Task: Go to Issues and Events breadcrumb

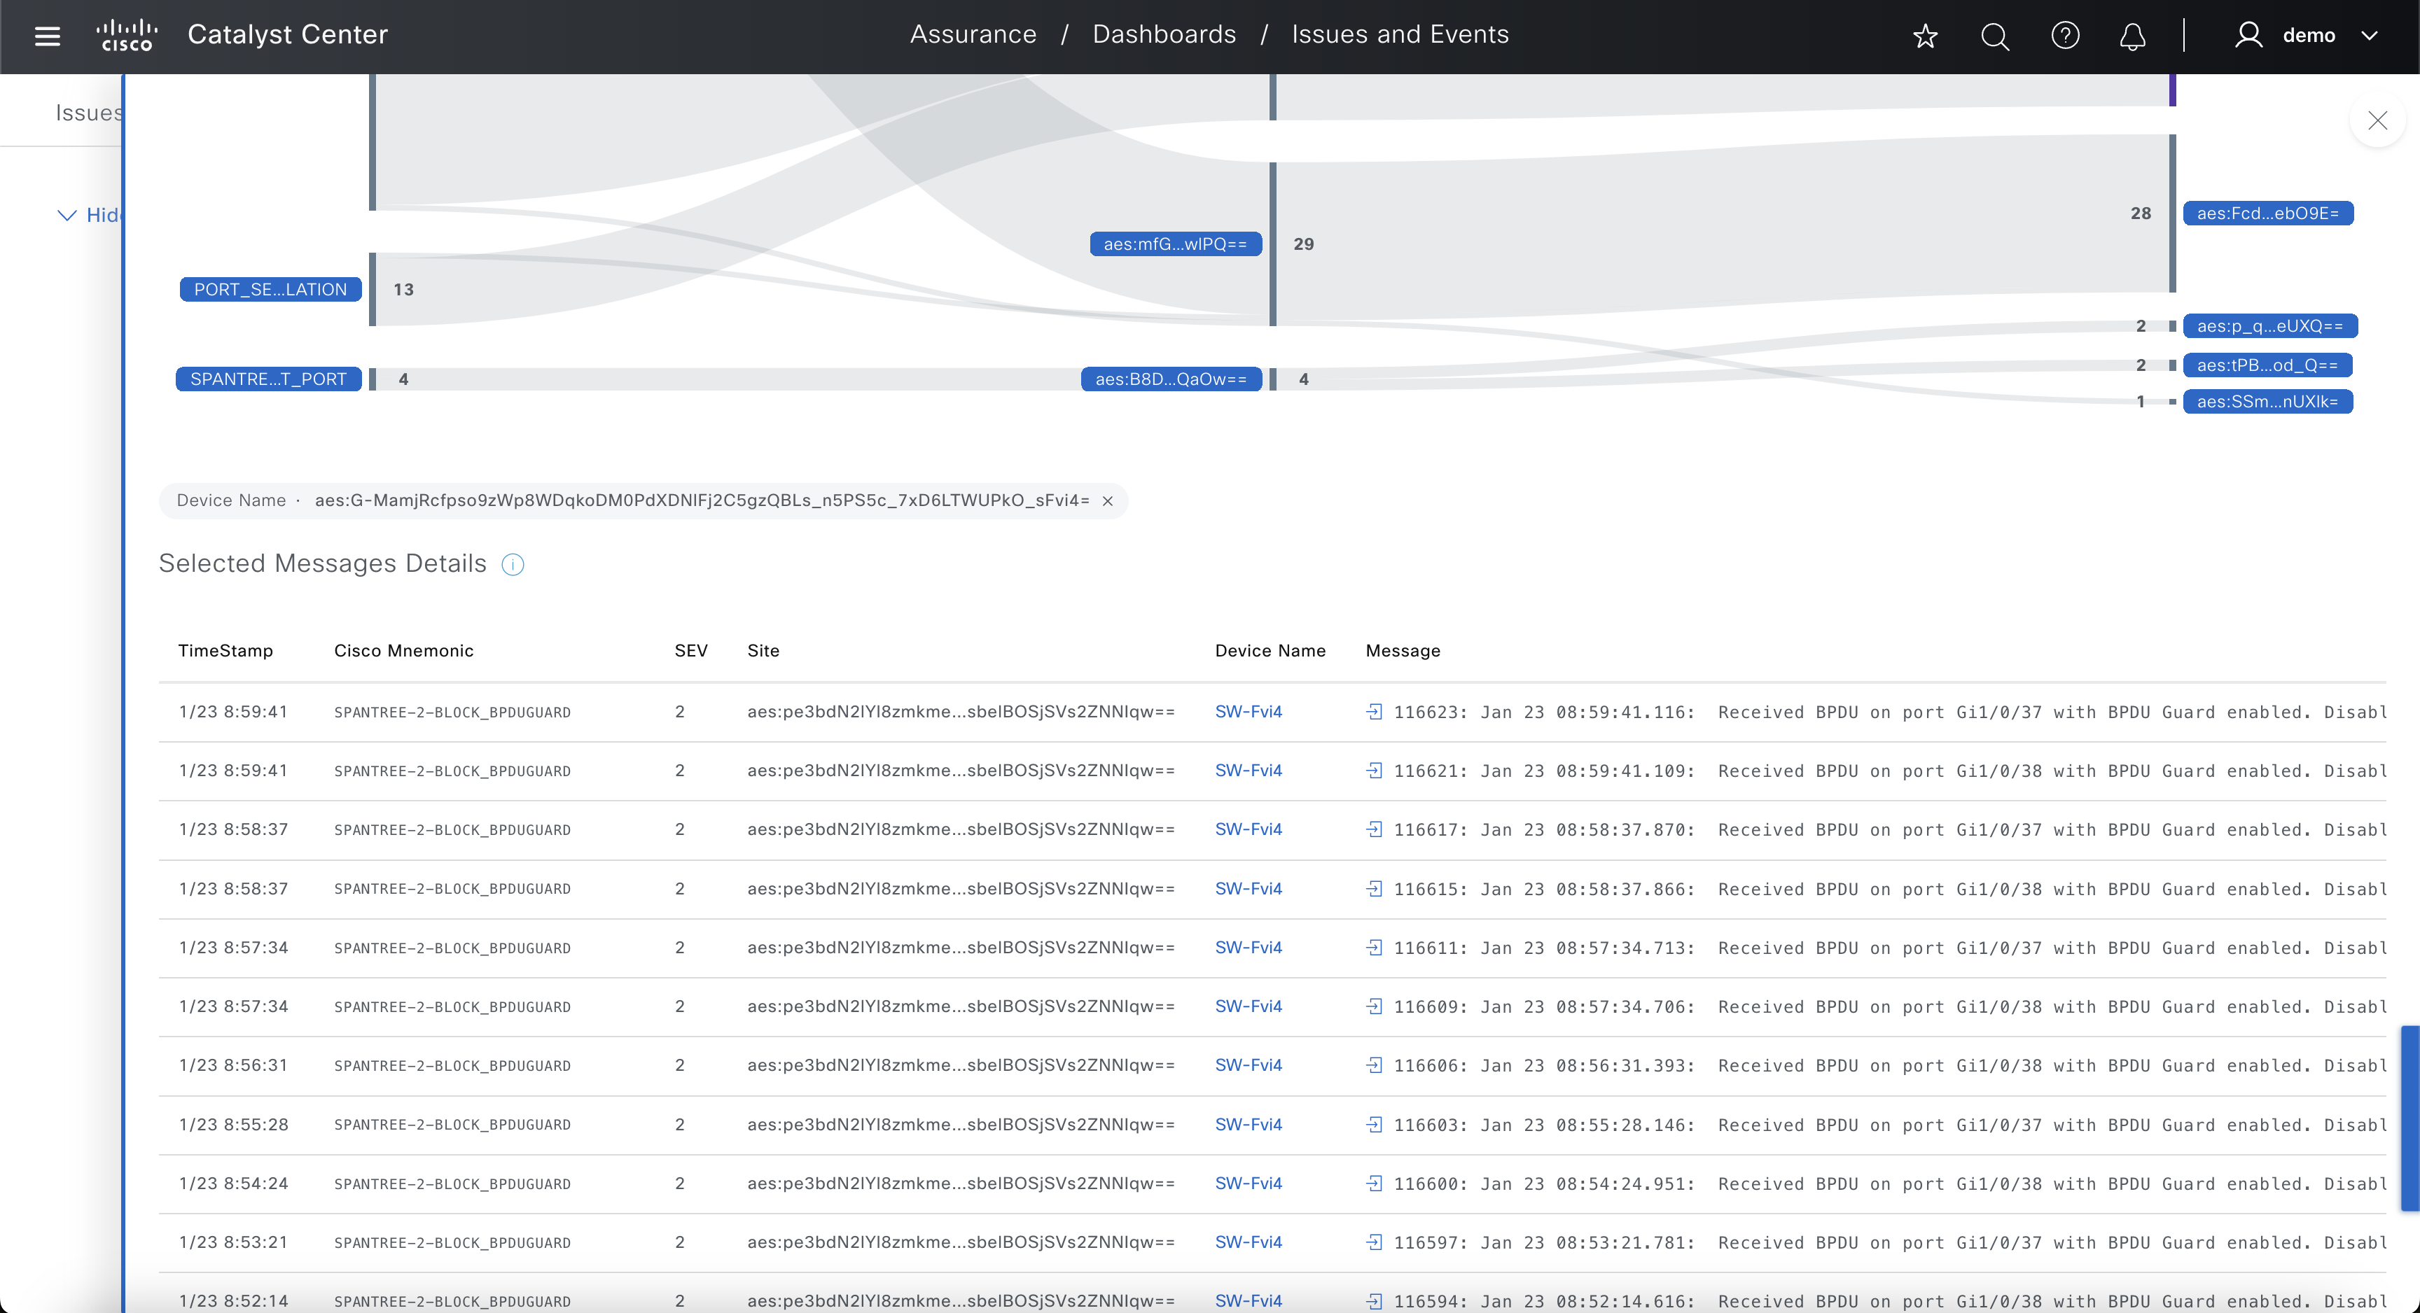Action: pyautogui.click(x=1400, y=35)
